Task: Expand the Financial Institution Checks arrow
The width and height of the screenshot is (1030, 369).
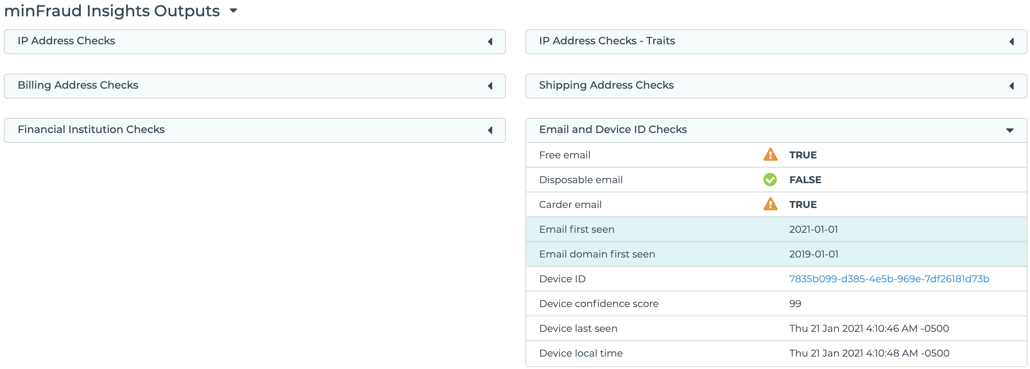Action: [490, 130]
